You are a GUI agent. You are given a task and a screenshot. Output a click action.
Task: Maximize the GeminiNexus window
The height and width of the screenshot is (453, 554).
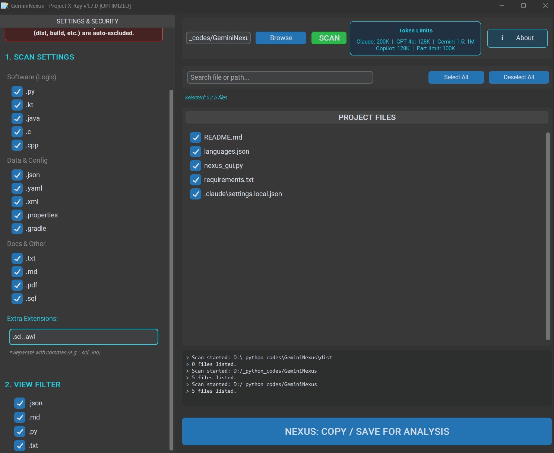pyautogui.click(x=523, y=6)
